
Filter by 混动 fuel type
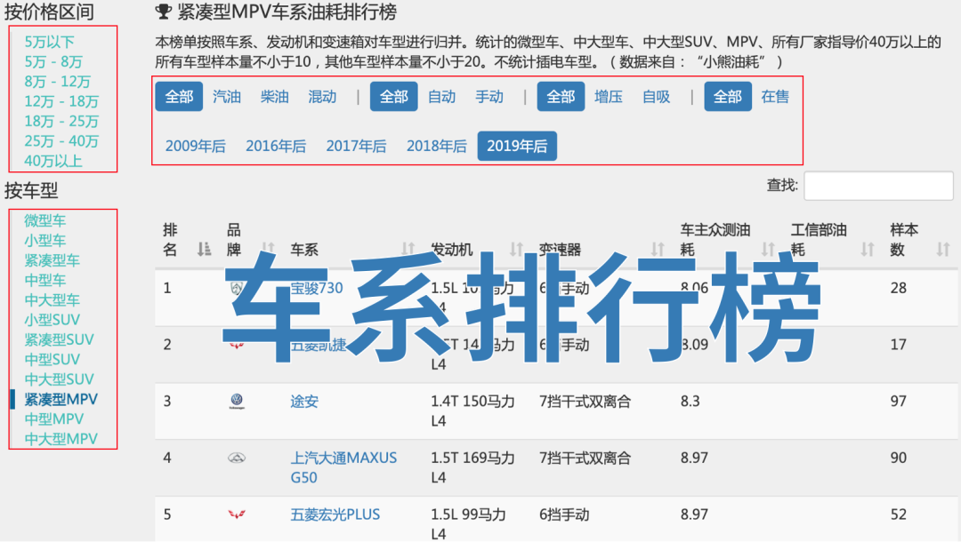[322, 97]
